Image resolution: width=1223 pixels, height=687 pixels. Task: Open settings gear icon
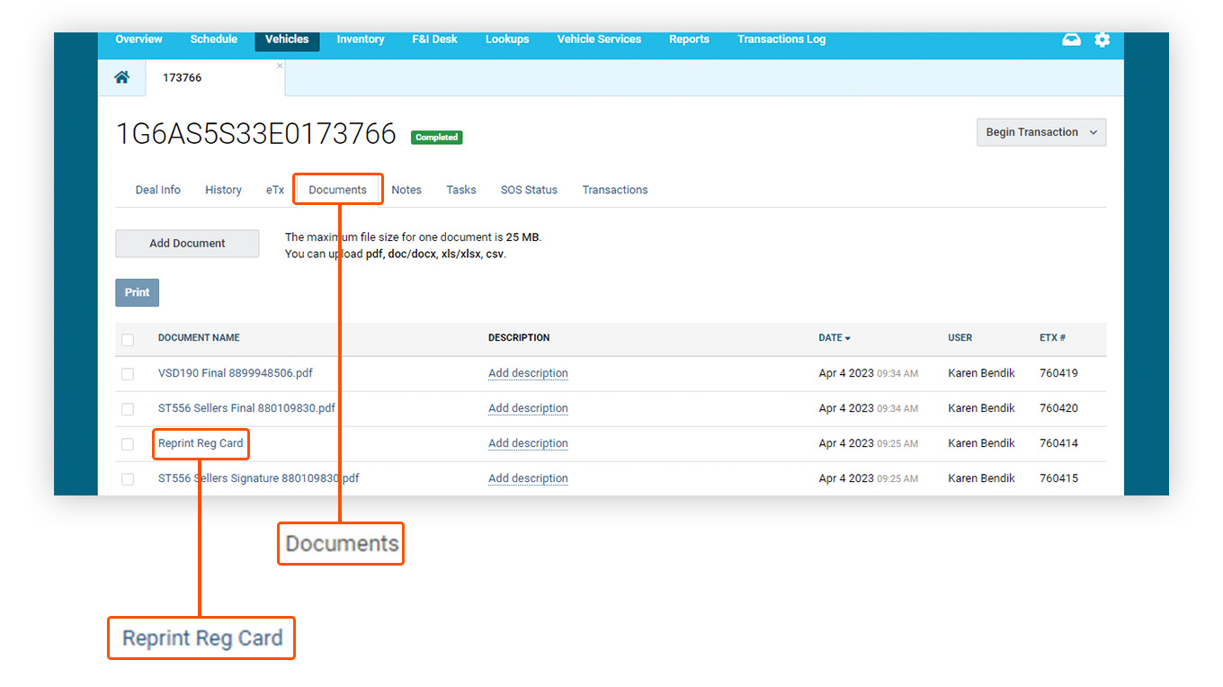(1102, 40)
